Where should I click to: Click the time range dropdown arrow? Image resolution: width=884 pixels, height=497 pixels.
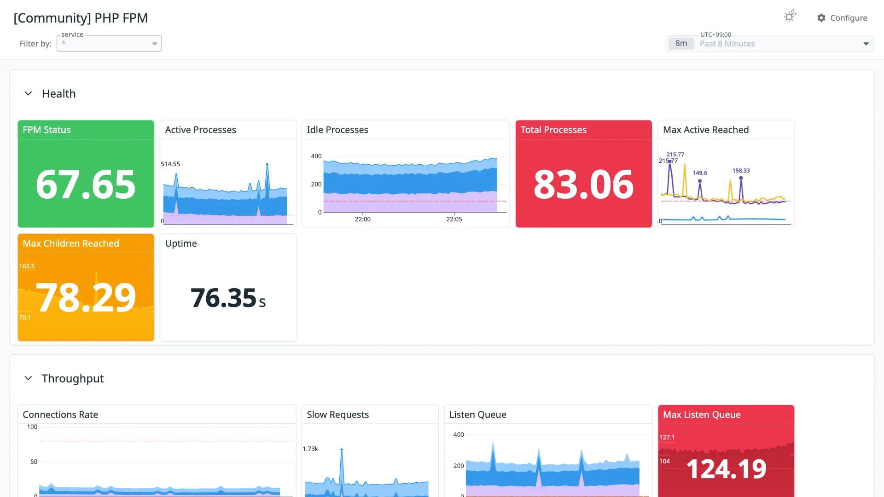866,44
